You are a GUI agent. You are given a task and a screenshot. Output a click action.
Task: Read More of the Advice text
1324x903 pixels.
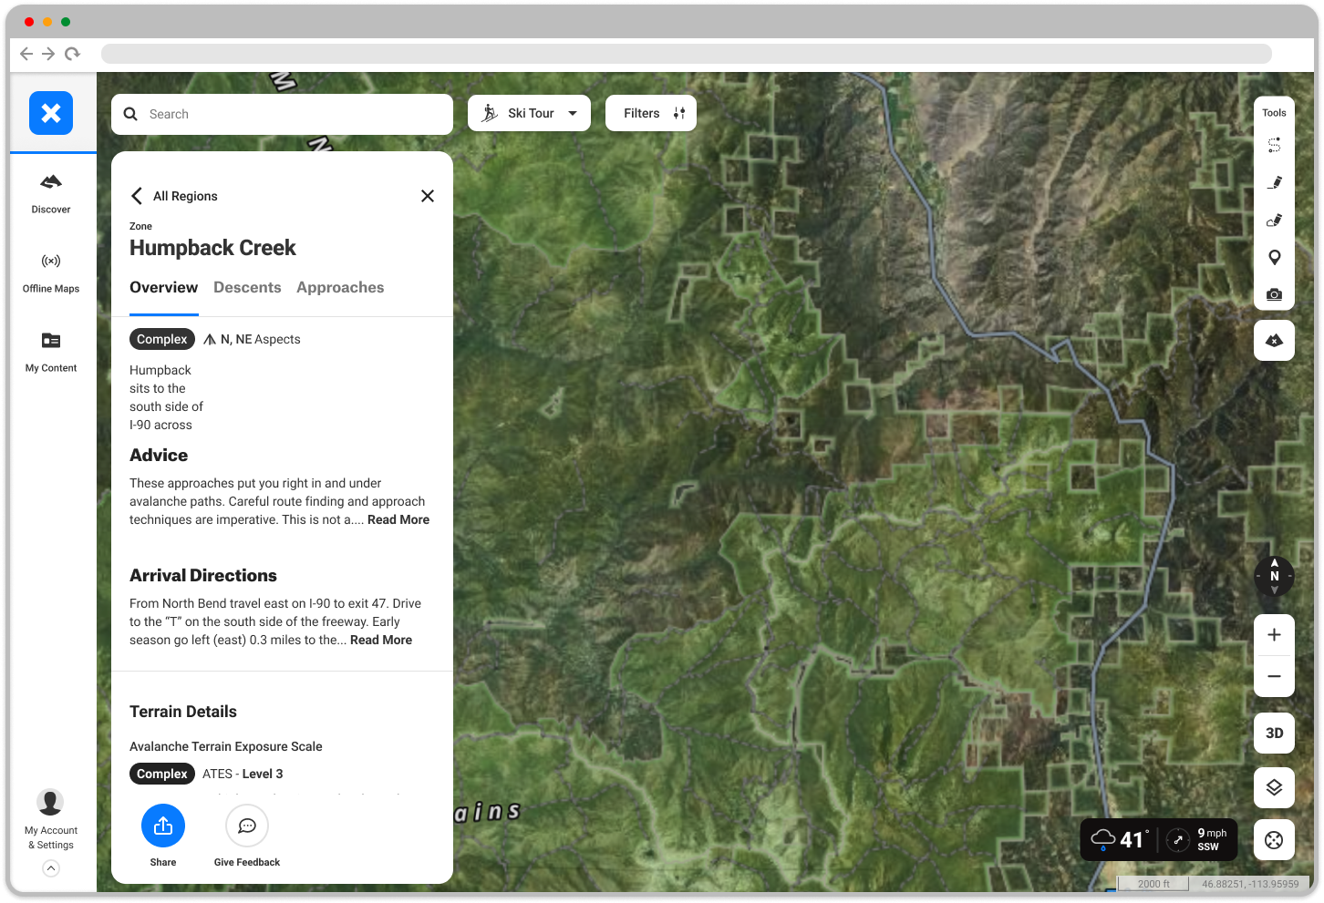398,519
